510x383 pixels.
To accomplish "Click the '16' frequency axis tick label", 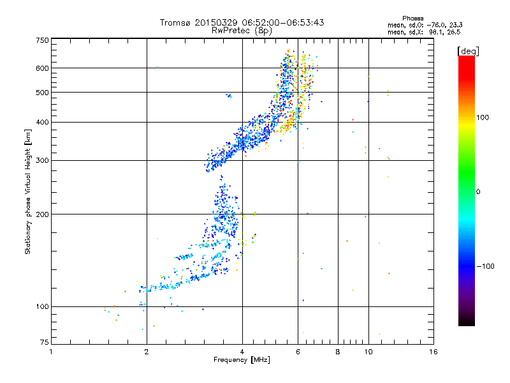I will pos(433,352).
